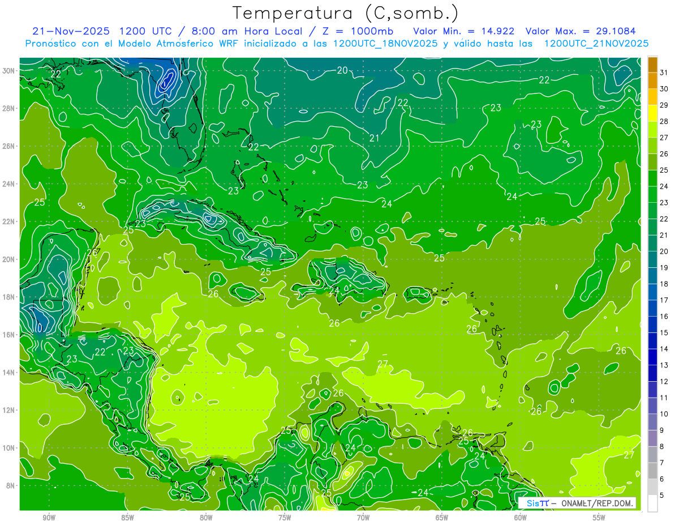Pick dark navy swatch between 13 and 14

tap(652, 357)
